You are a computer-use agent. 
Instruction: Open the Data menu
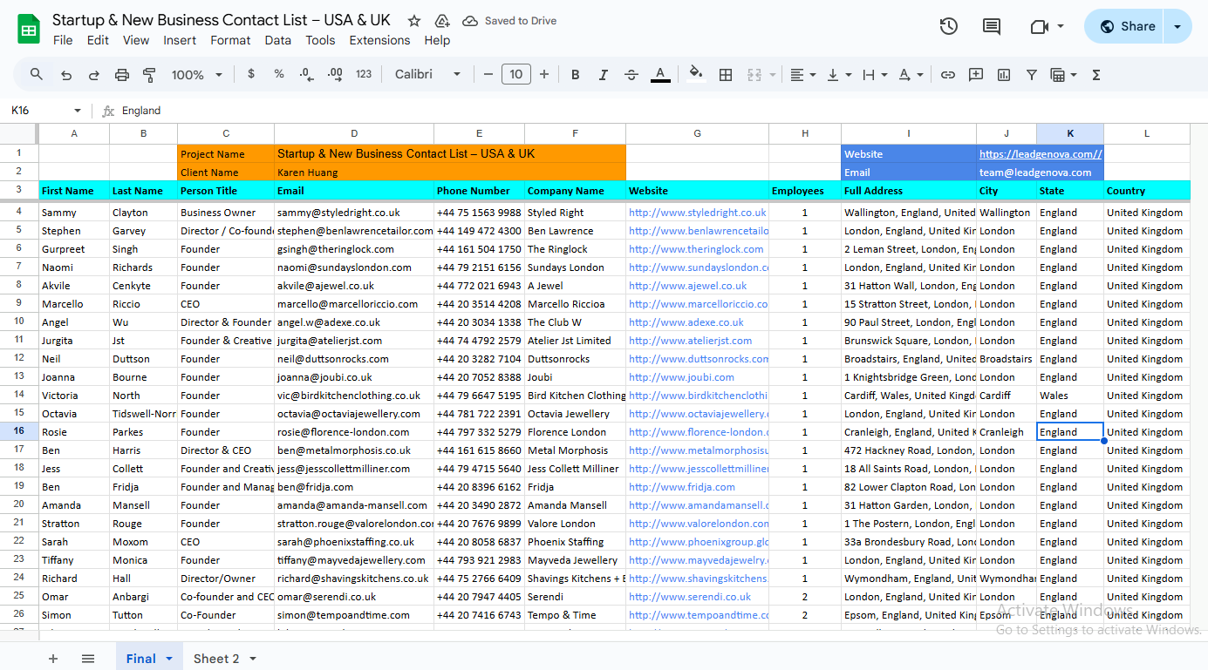[278, 40]
